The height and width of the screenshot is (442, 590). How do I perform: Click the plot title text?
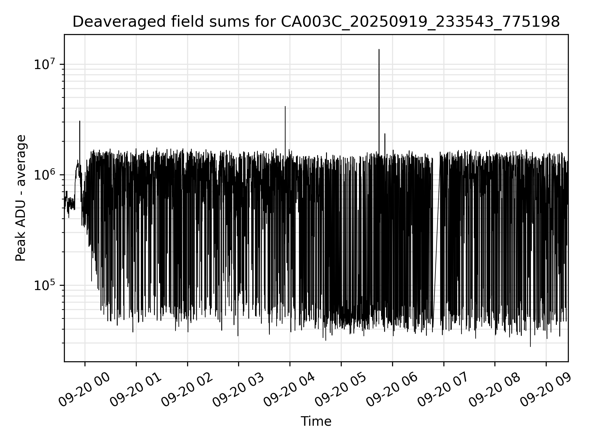click(x=316, y=22)
